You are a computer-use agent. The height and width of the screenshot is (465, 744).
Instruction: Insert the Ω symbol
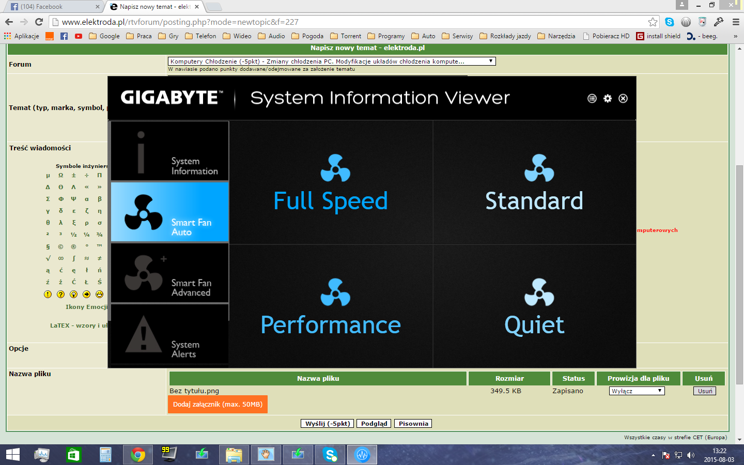[x=60, y=175]
